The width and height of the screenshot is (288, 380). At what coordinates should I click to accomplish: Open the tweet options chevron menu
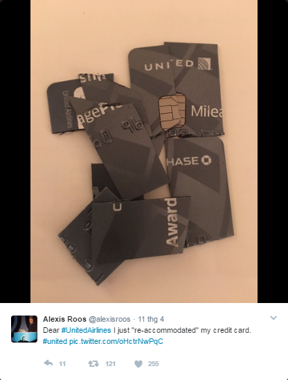click(273, 318)
